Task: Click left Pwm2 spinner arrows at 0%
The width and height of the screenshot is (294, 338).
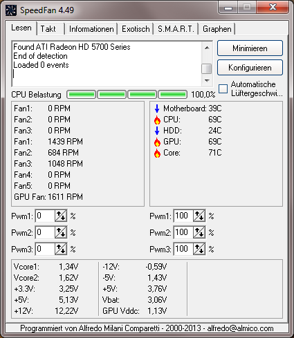Action: click(61, 232)
